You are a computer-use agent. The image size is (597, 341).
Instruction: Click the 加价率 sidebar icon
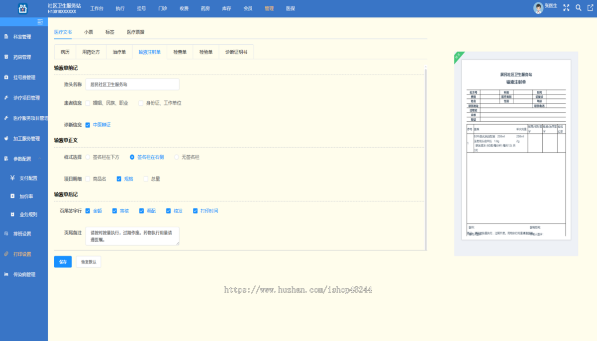coord(12,196)
